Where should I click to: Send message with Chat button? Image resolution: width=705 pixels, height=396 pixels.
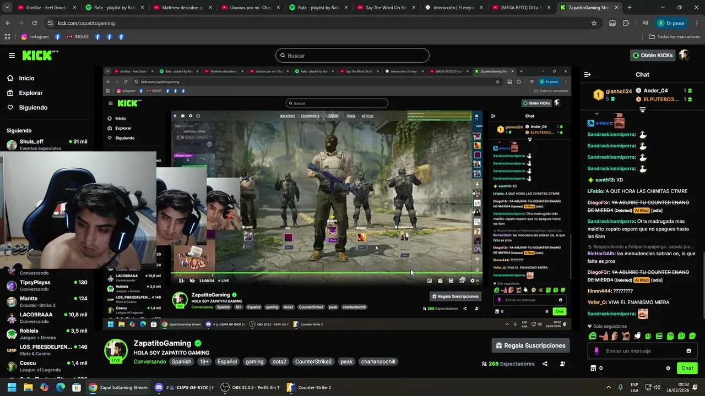point(687,368)
